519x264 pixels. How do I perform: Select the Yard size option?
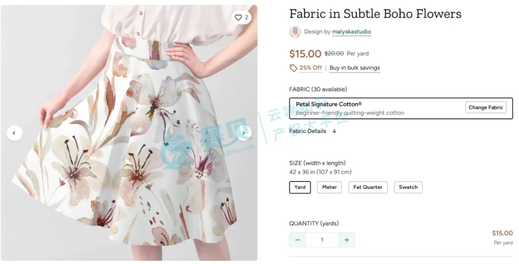[x=300, y=187]
